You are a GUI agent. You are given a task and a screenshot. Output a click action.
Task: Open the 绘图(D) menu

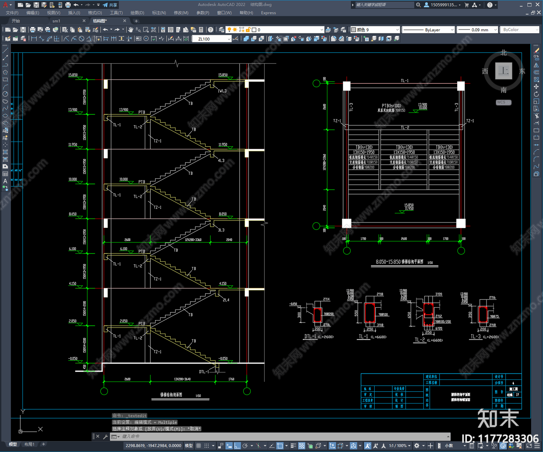137,13
